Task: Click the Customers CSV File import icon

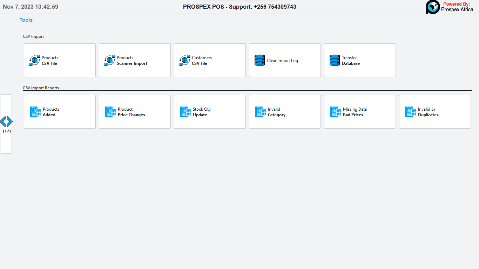Action: point(185,60)
